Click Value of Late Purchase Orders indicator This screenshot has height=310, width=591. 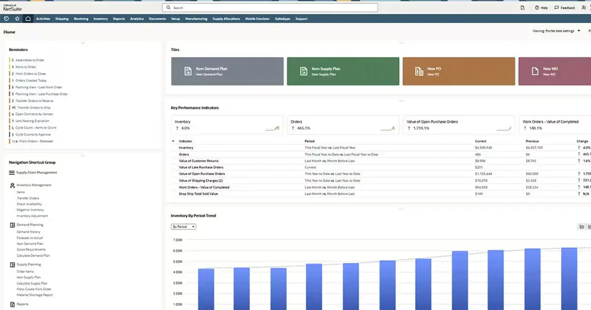pyautogui.click(x=201, y=167)
